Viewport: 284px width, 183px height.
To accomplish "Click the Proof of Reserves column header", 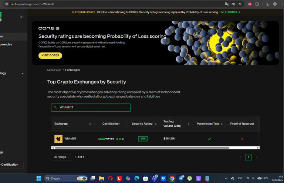I will (x=242, y=124).
